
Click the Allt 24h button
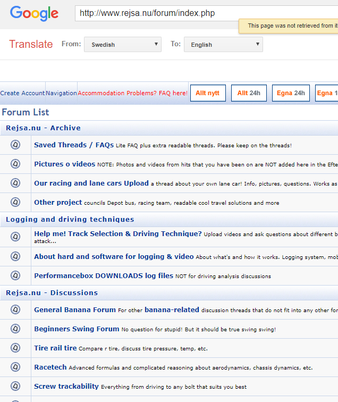249,93
